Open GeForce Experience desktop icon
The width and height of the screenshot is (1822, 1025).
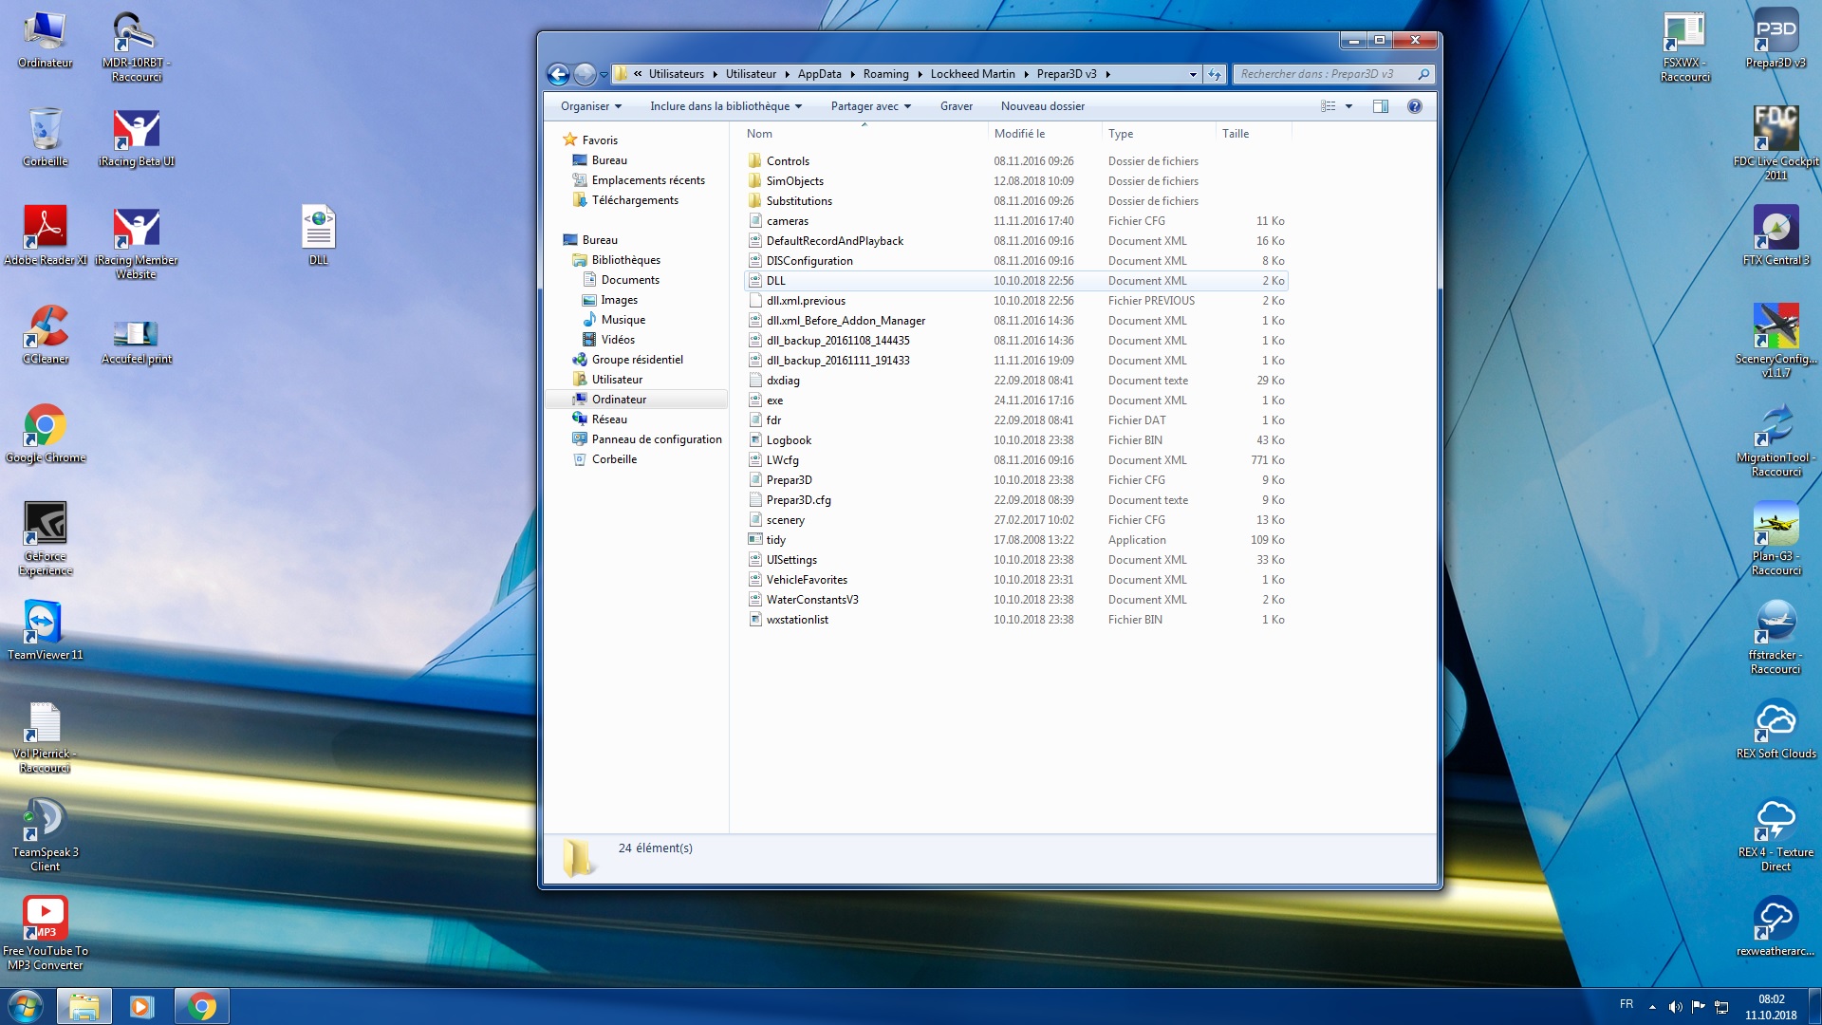pyautogui.click(x=45, y=537)
